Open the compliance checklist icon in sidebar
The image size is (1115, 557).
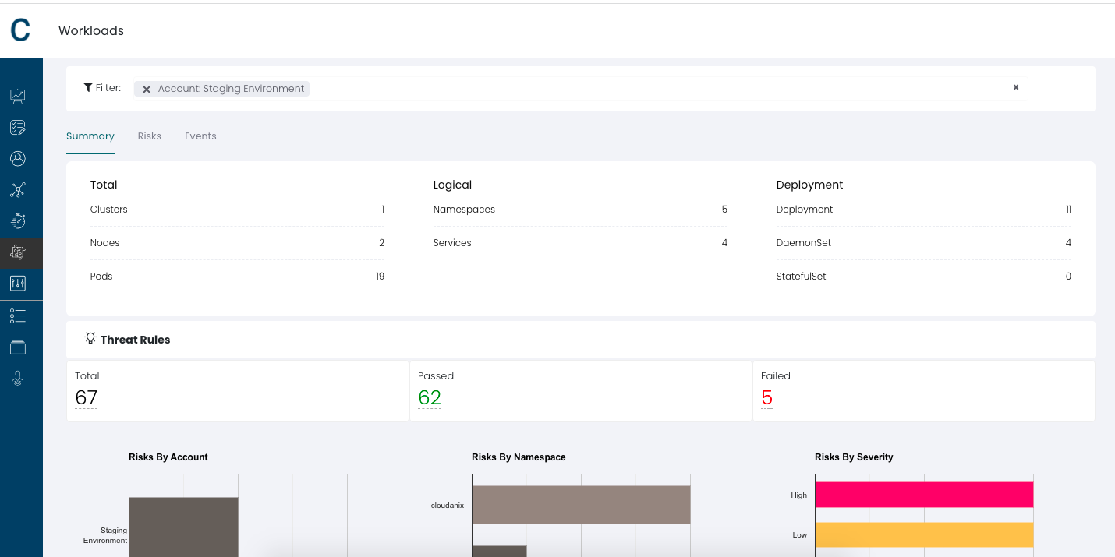tap(18, 127)
